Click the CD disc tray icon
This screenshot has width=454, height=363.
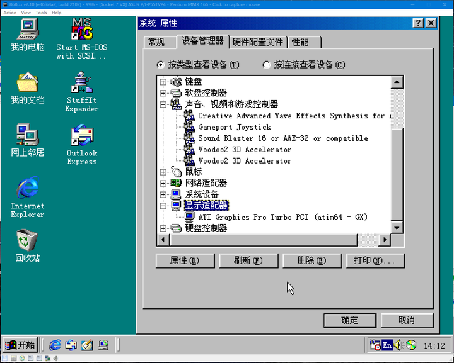click(x=411, y=345)
